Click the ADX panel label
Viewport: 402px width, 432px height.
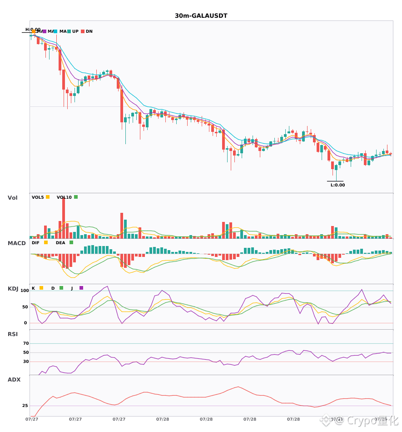pos(14,380)
